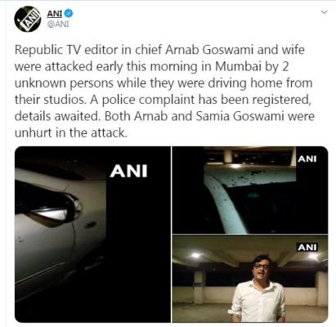Click the ANI watermark on garage photo
This screenshot has height=327, width=336.
click(x=307, y=247)
